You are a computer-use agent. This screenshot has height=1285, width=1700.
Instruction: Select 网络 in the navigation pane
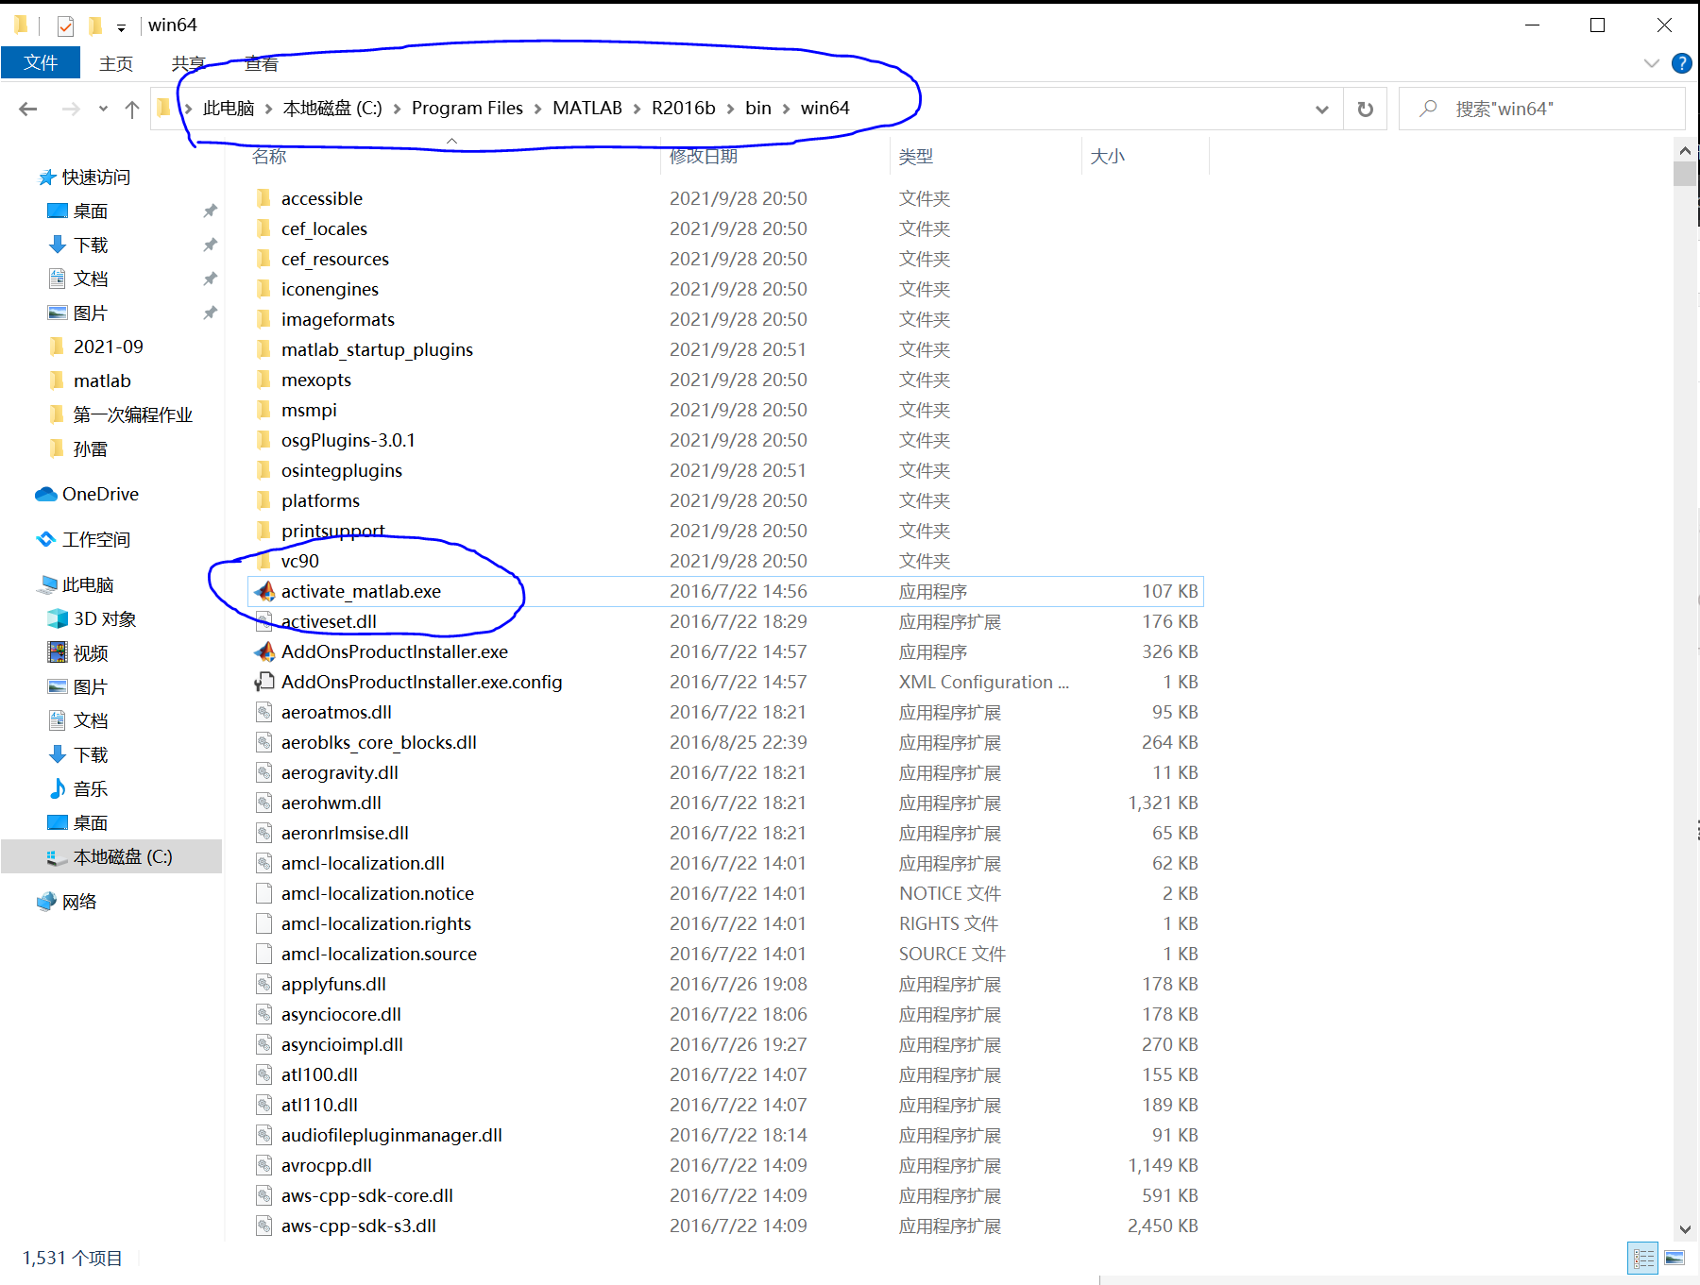[x=79, y=903]
